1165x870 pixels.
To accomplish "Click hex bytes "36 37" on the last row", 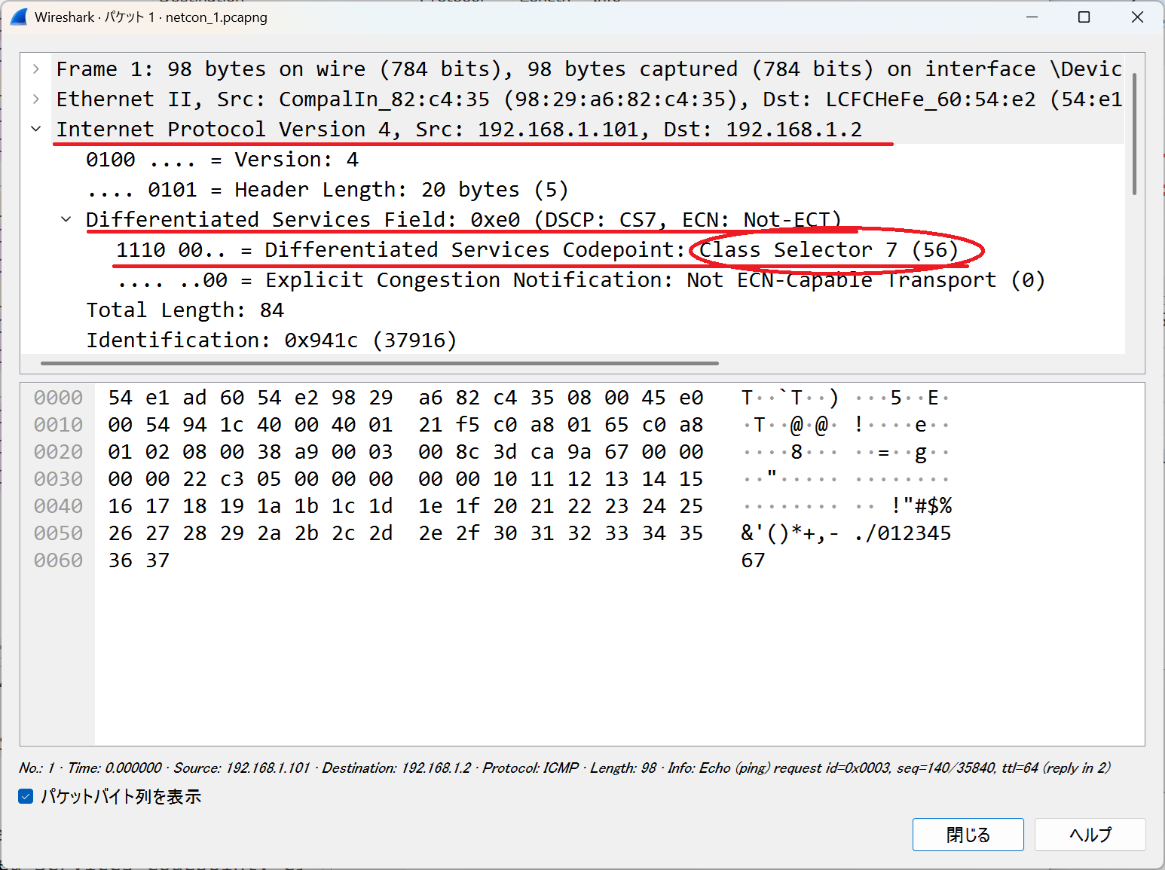I will (x=139, y=560).
